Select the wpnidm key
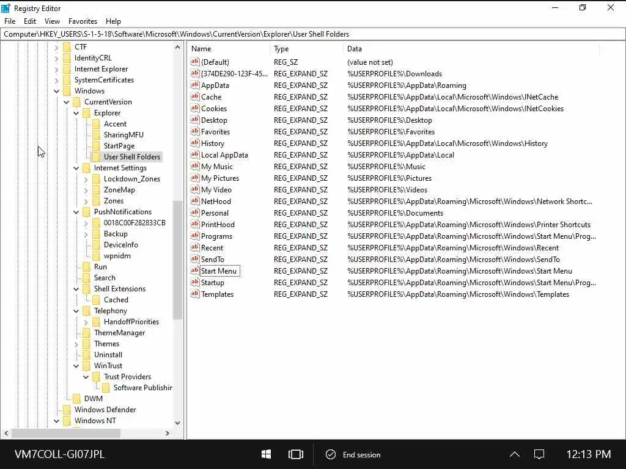This screenshot has height=469, width=626. 117,256
